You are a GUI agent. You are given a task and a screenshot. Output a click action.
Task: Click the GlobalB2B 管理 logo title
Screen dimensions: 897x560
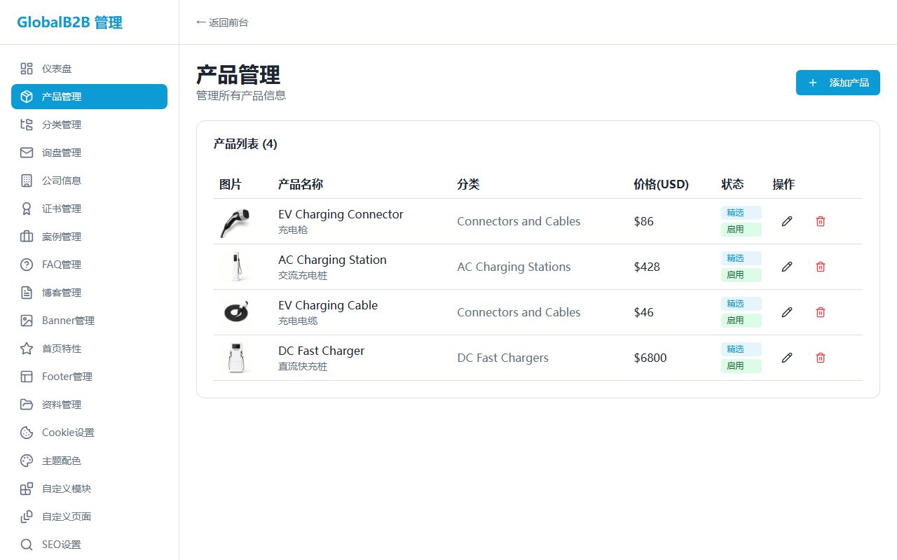click(69, 22)
